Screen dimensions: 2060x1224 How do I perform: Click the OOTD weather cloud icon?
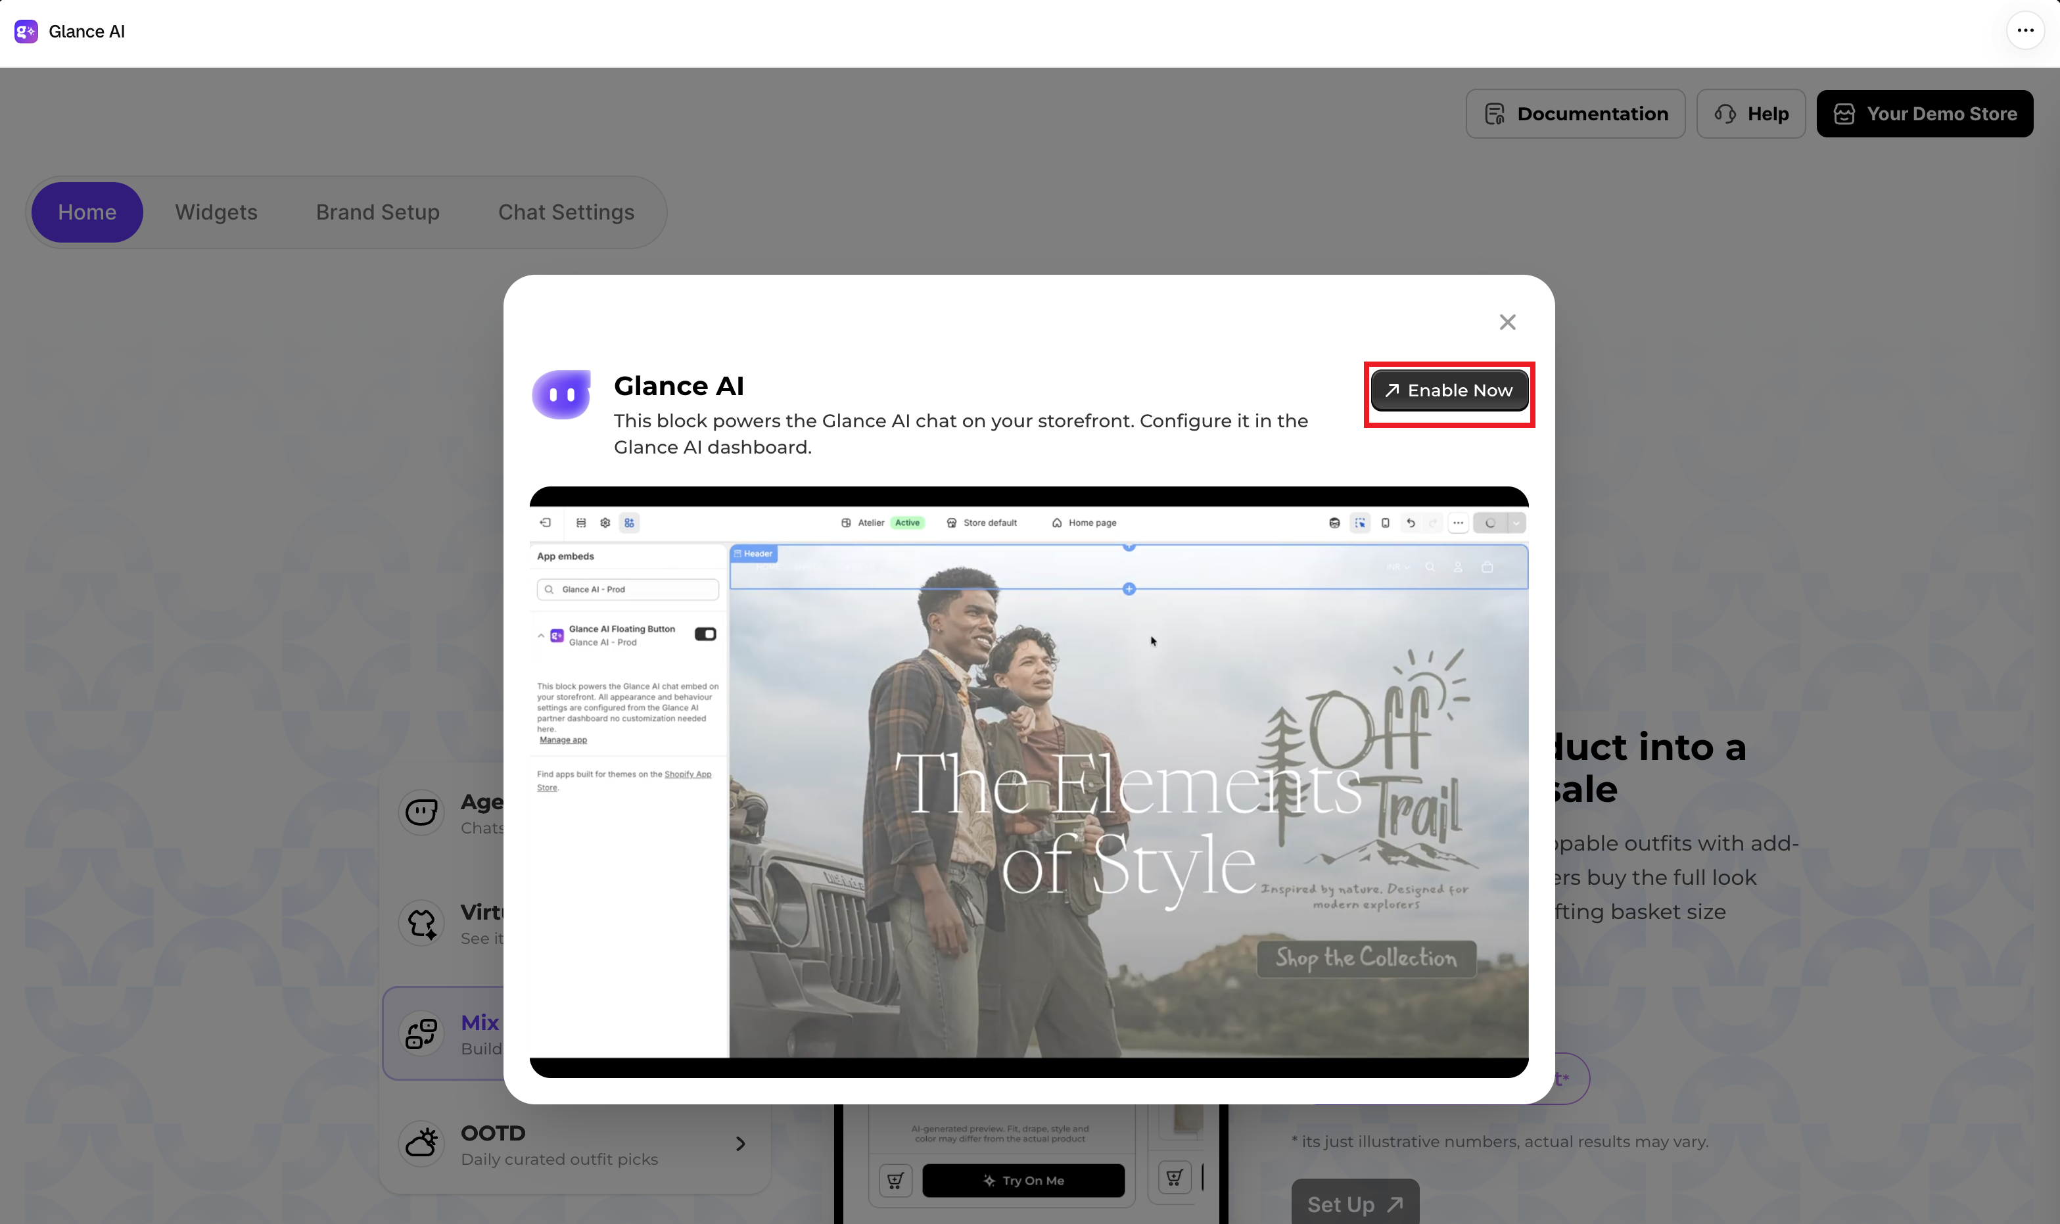pyautogui.click(x=421, y=1143)
